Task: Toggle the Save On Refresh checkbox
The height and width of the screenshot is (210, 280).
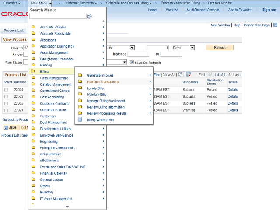Action: point(132,63)
